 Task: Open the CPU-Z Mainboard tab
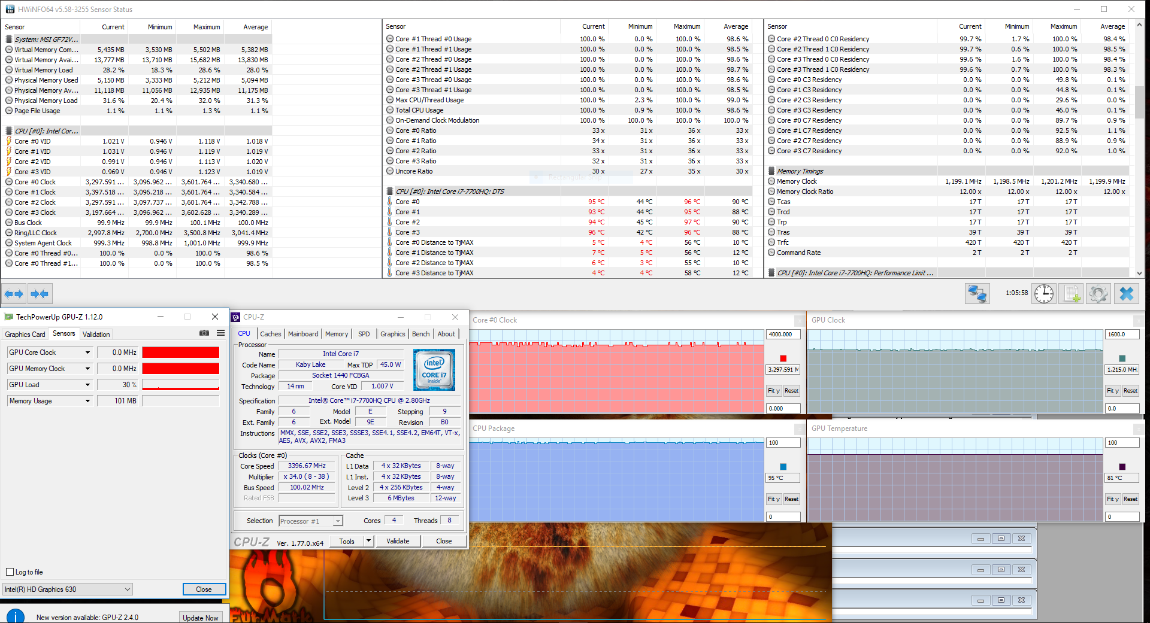point(303,334)
